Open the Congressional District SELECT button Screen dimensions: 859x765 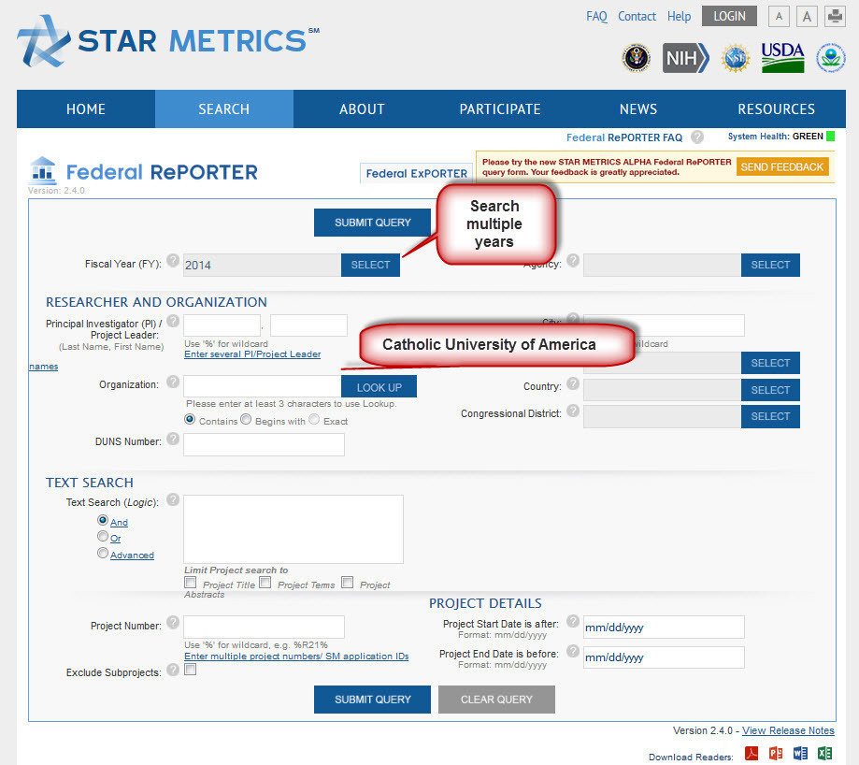(770, 416)
